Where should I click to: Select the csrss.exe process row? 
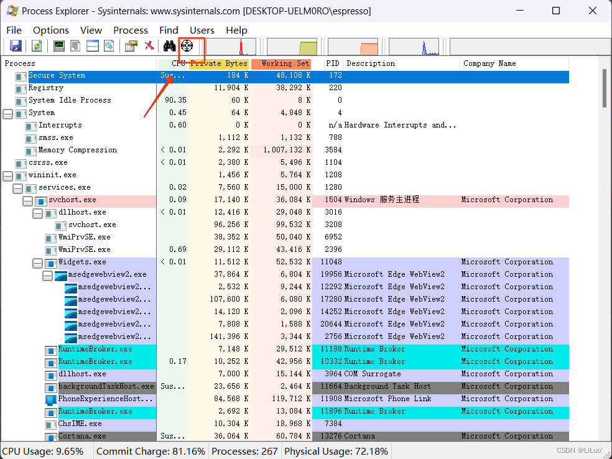[285, 163]
